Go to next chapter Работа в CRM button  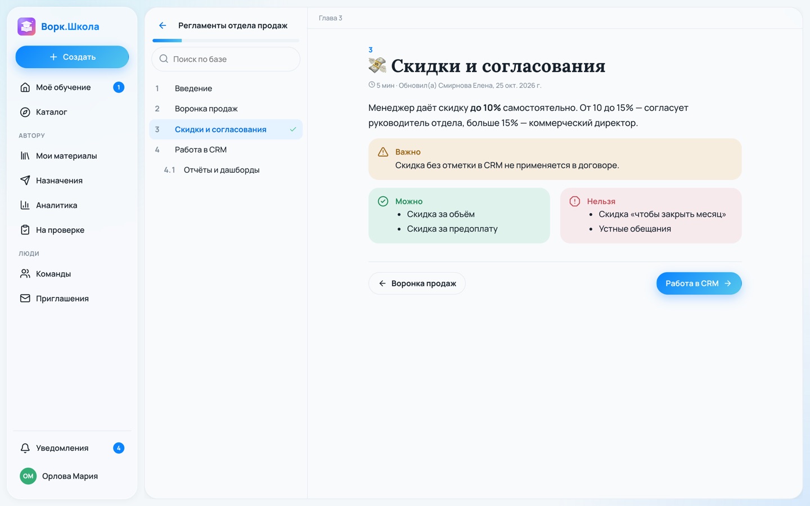699,283
